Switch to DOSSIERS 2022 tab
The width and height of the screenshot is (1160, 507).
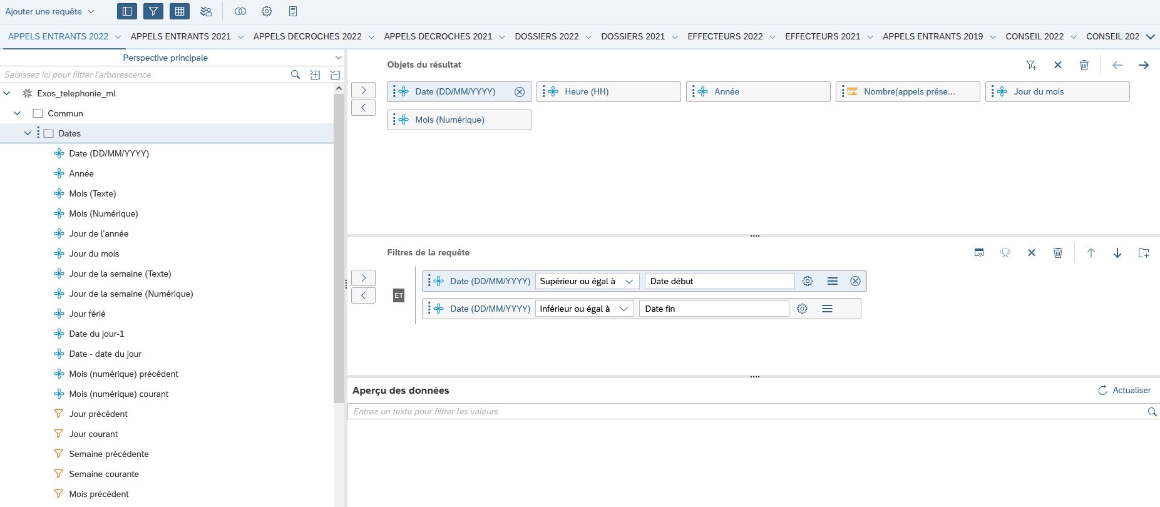point(547,36)
